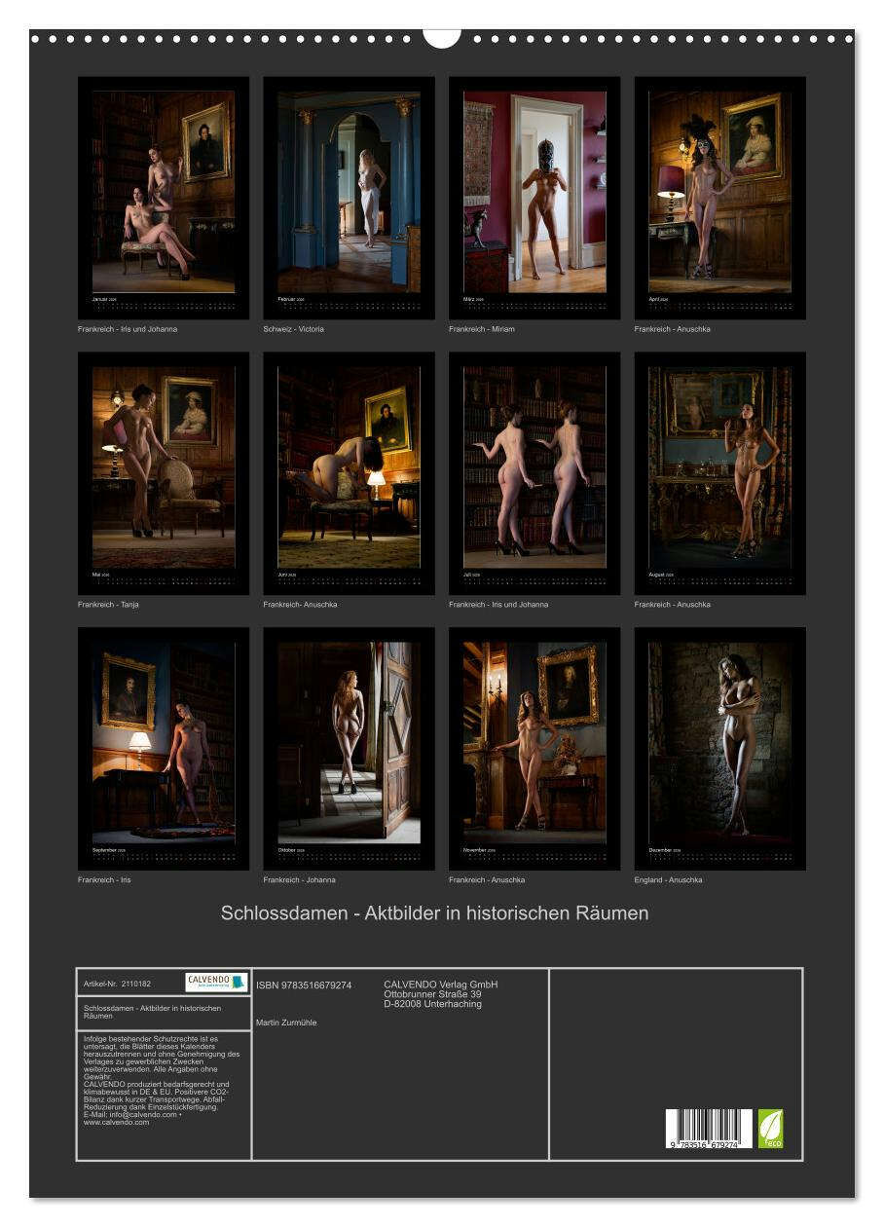Click the author name Martin Zurmühle
Image resolution: width=884 pixels, height=1227 pixels.
[x=286, y=1022]
